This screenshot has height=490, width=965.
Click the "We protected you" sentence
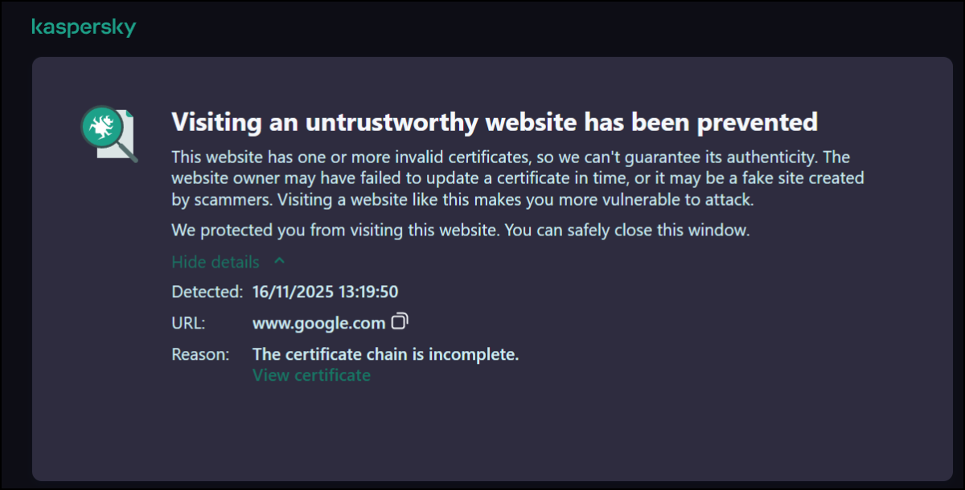pos(336,231)
